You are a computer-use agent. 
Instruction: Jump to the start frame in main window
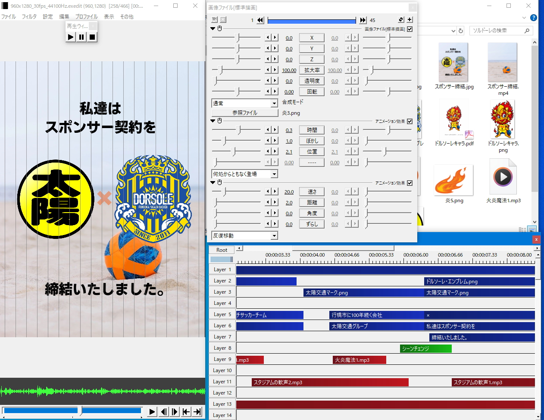[186, 412]
